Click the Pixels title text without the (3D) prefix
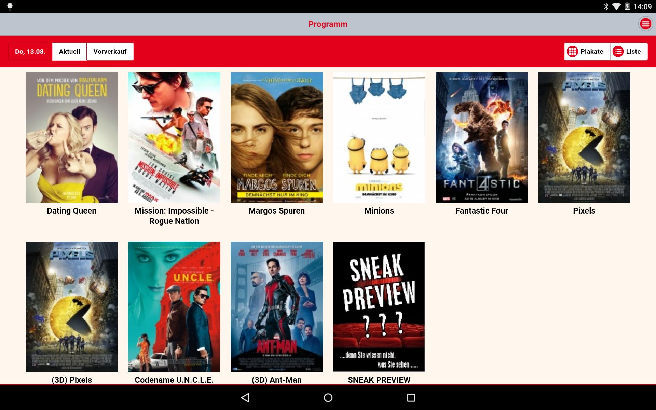 pos(584,211)
